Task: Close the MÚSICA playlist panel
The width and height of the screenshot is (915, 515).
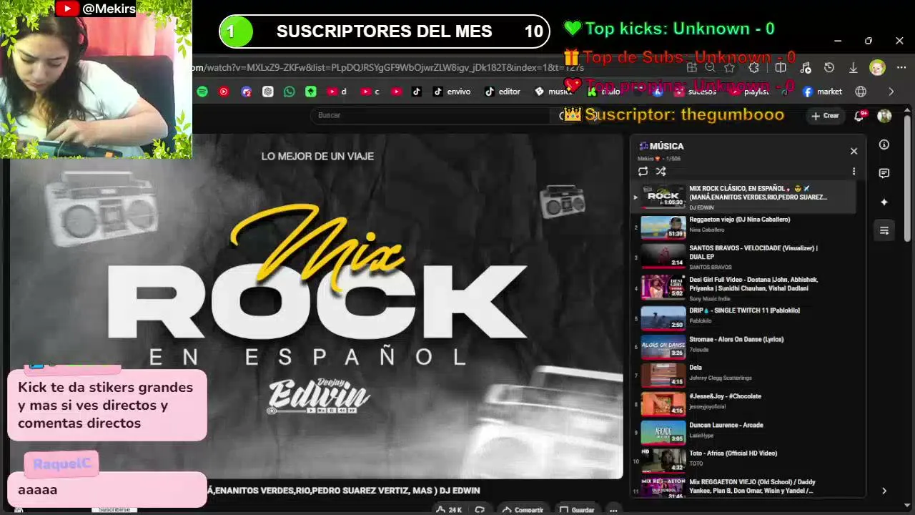Action: click(854, 151)
